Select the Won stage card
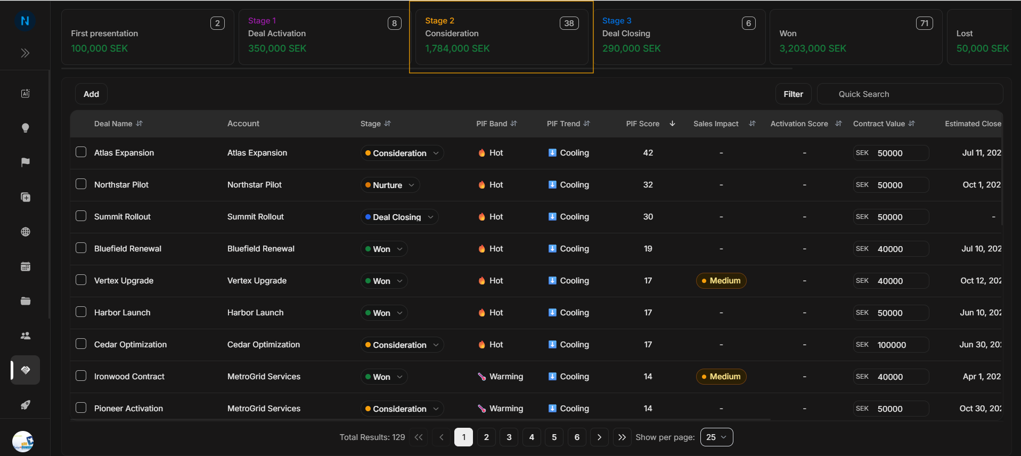Image resolution: width=1021 pixels, height=456 pixels. [x=856, y=37]
